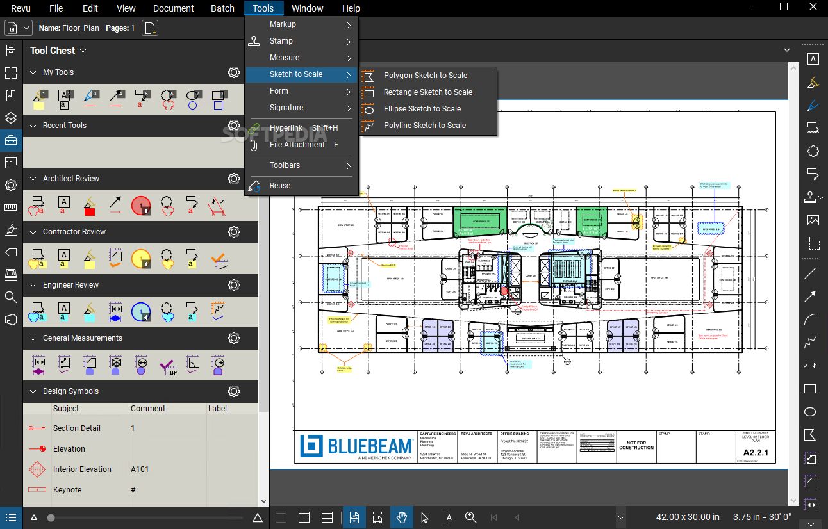Select the Tool Chest briefcase icon
828x529 pixels.
click(11, 140)
